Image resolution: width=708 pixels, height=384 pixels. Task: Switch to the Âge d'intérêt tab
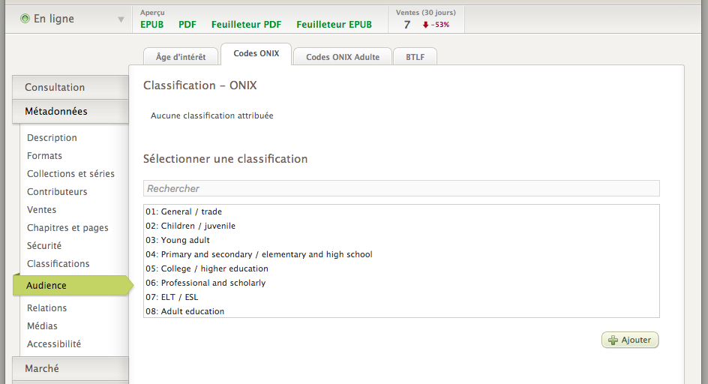[x=180, y=57]
